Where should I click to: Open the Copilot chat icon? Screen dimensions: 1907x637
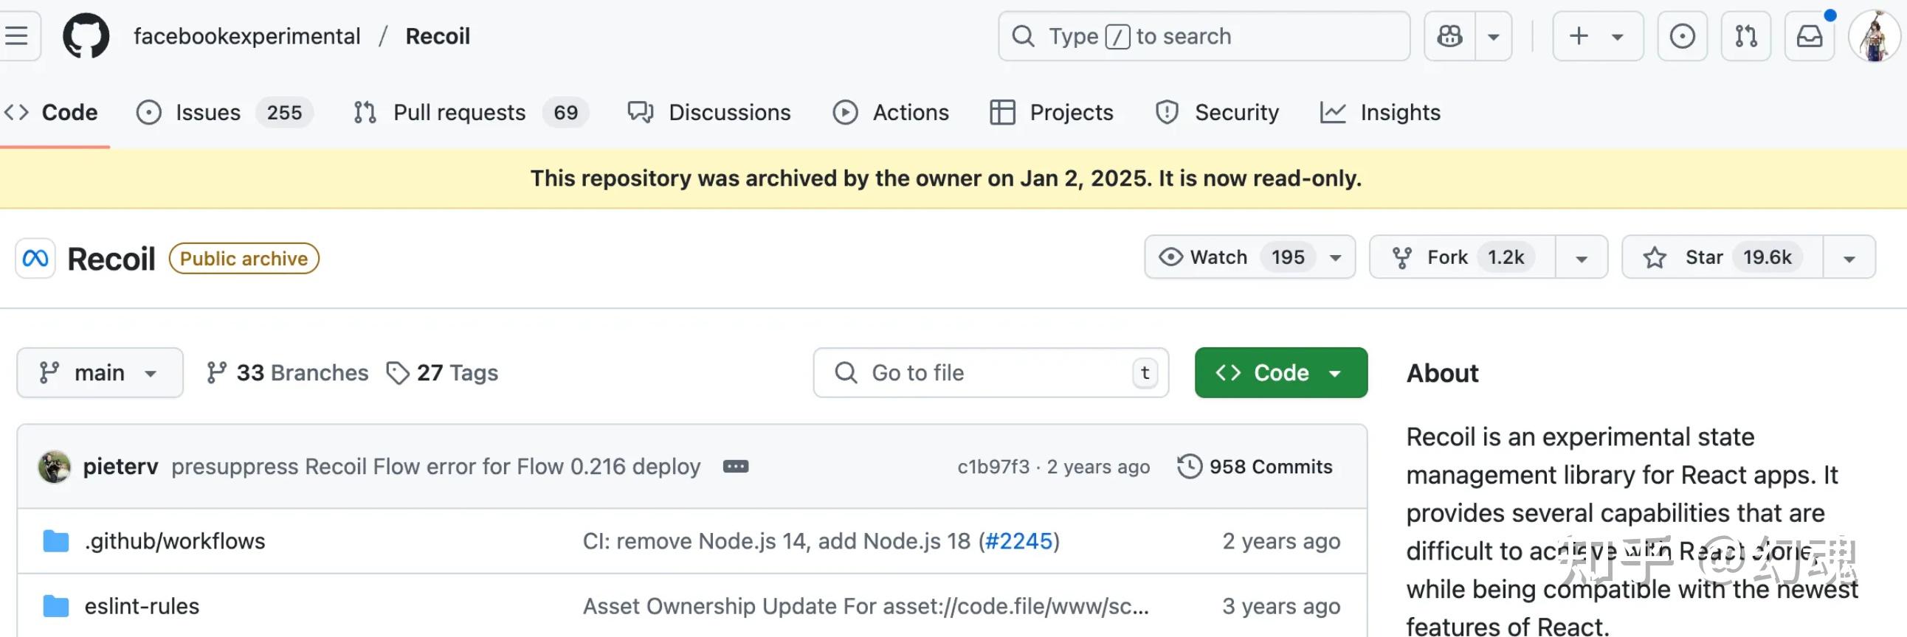1449,35
